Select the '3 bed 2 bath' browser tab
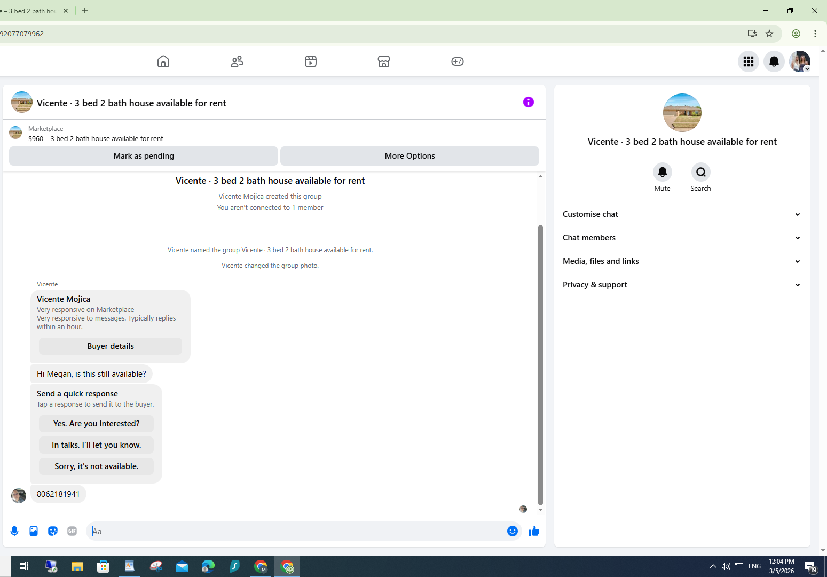Screen dimensions: 827x577 coord(29,11)
